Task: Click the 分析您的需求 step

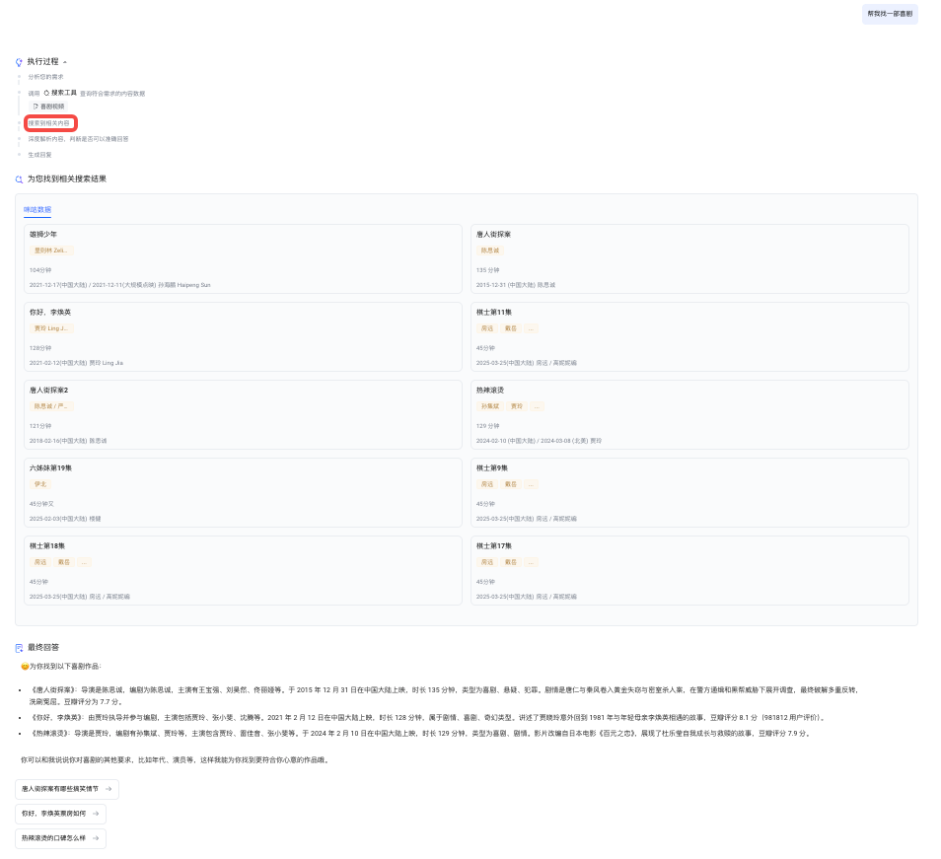Action: (45, 77)
